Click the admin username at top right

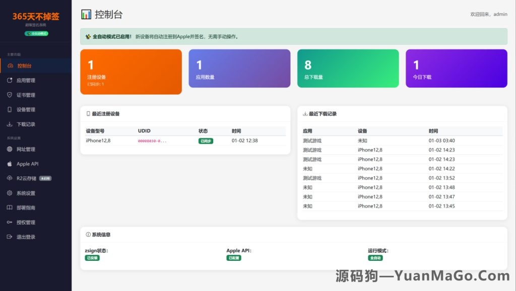pyautogui.click(x=499, y=14)
